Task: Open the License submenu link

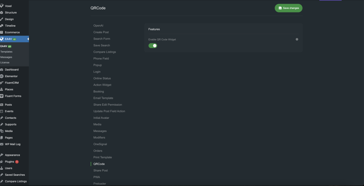Action: pos(5,63)
